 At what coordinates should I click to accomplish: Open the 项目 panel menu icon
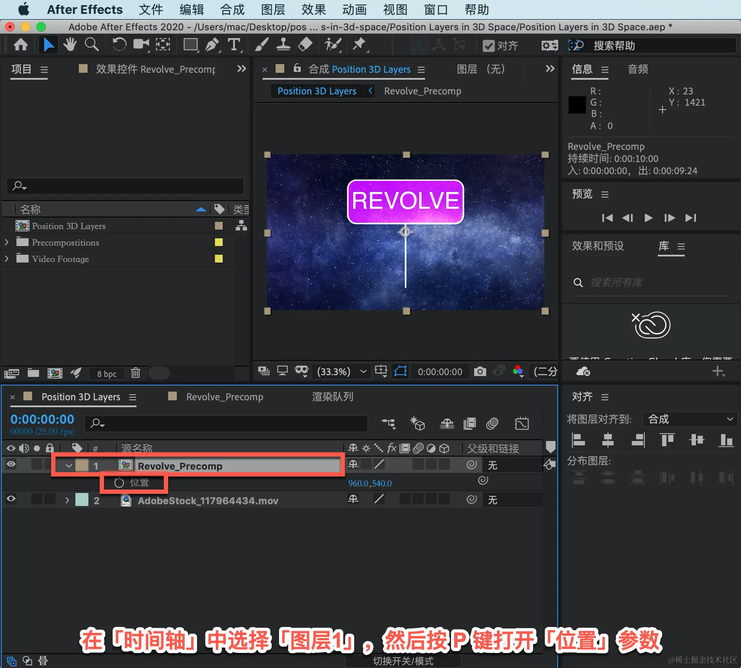44,69
